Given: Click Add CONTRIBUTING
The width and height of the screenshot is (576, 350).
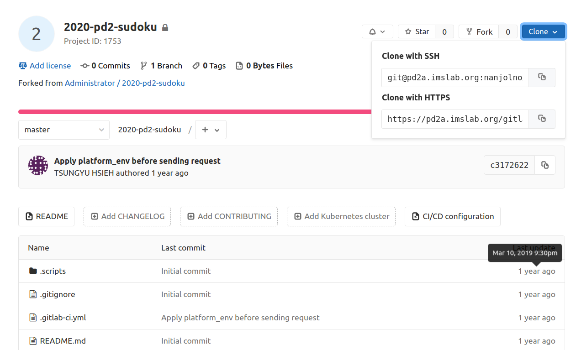Looking at the screenshot, I should 229,216.
